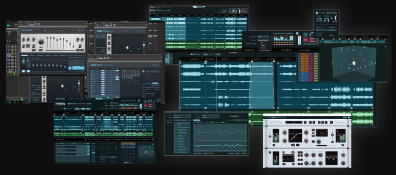The height and width of the screenshot is (175, 396).
Task: Select the highlighted light-blue clip region in main timeline
Action: [262, 86]
